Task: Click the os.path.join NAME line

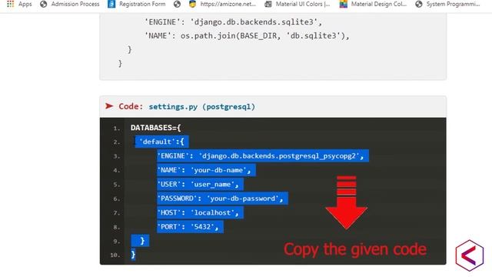Action: click(x=247, y=36)
